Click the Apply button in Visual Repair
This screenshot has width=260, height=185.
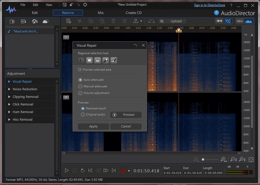(x=93, y=126)
